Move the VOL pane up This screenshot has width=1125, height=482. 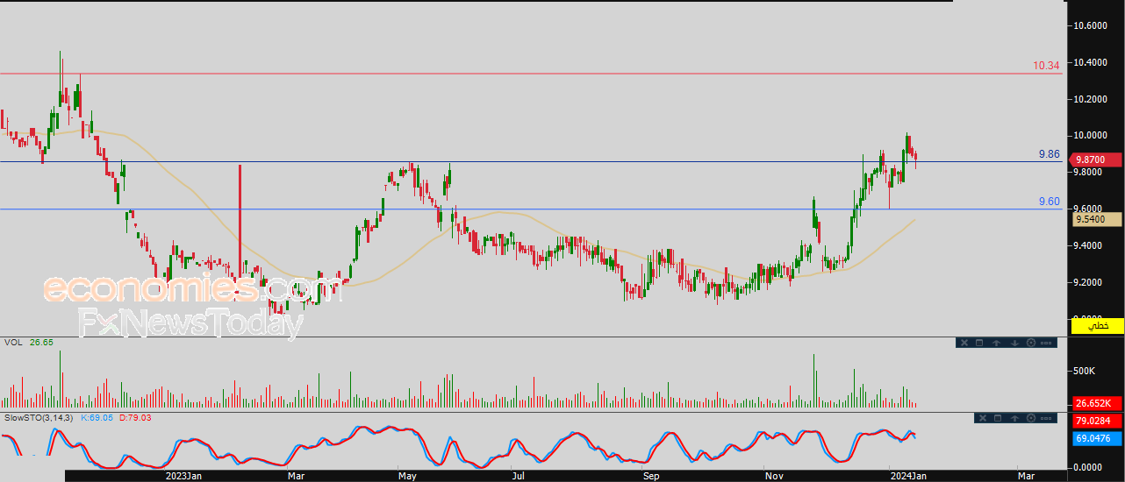[x=996, y=343]
